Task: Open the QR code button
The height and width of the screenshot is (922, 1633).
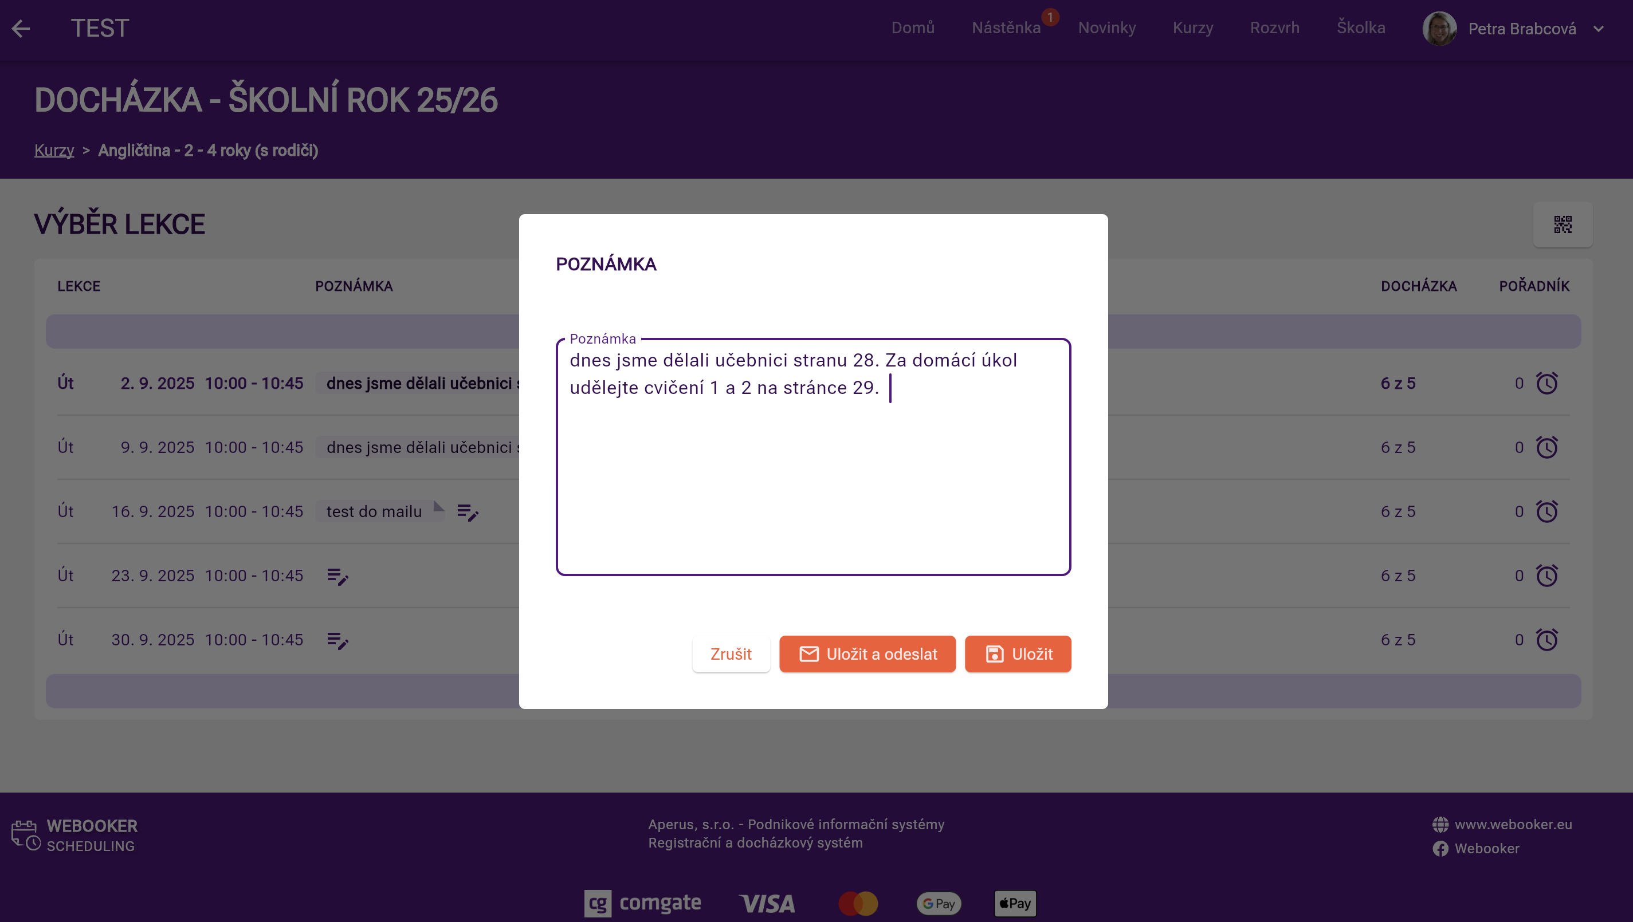Action: click(1562, 224)
